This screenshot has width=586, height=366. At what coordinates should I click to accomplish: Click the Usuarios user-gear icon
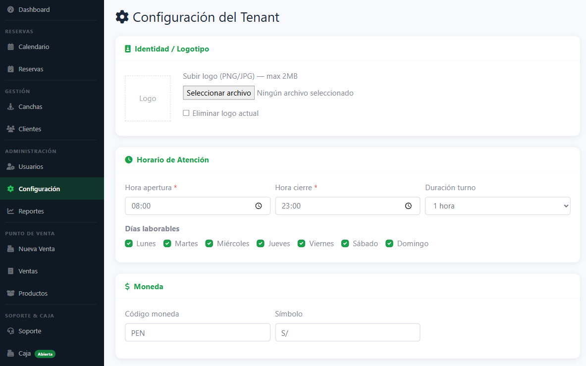10,166
